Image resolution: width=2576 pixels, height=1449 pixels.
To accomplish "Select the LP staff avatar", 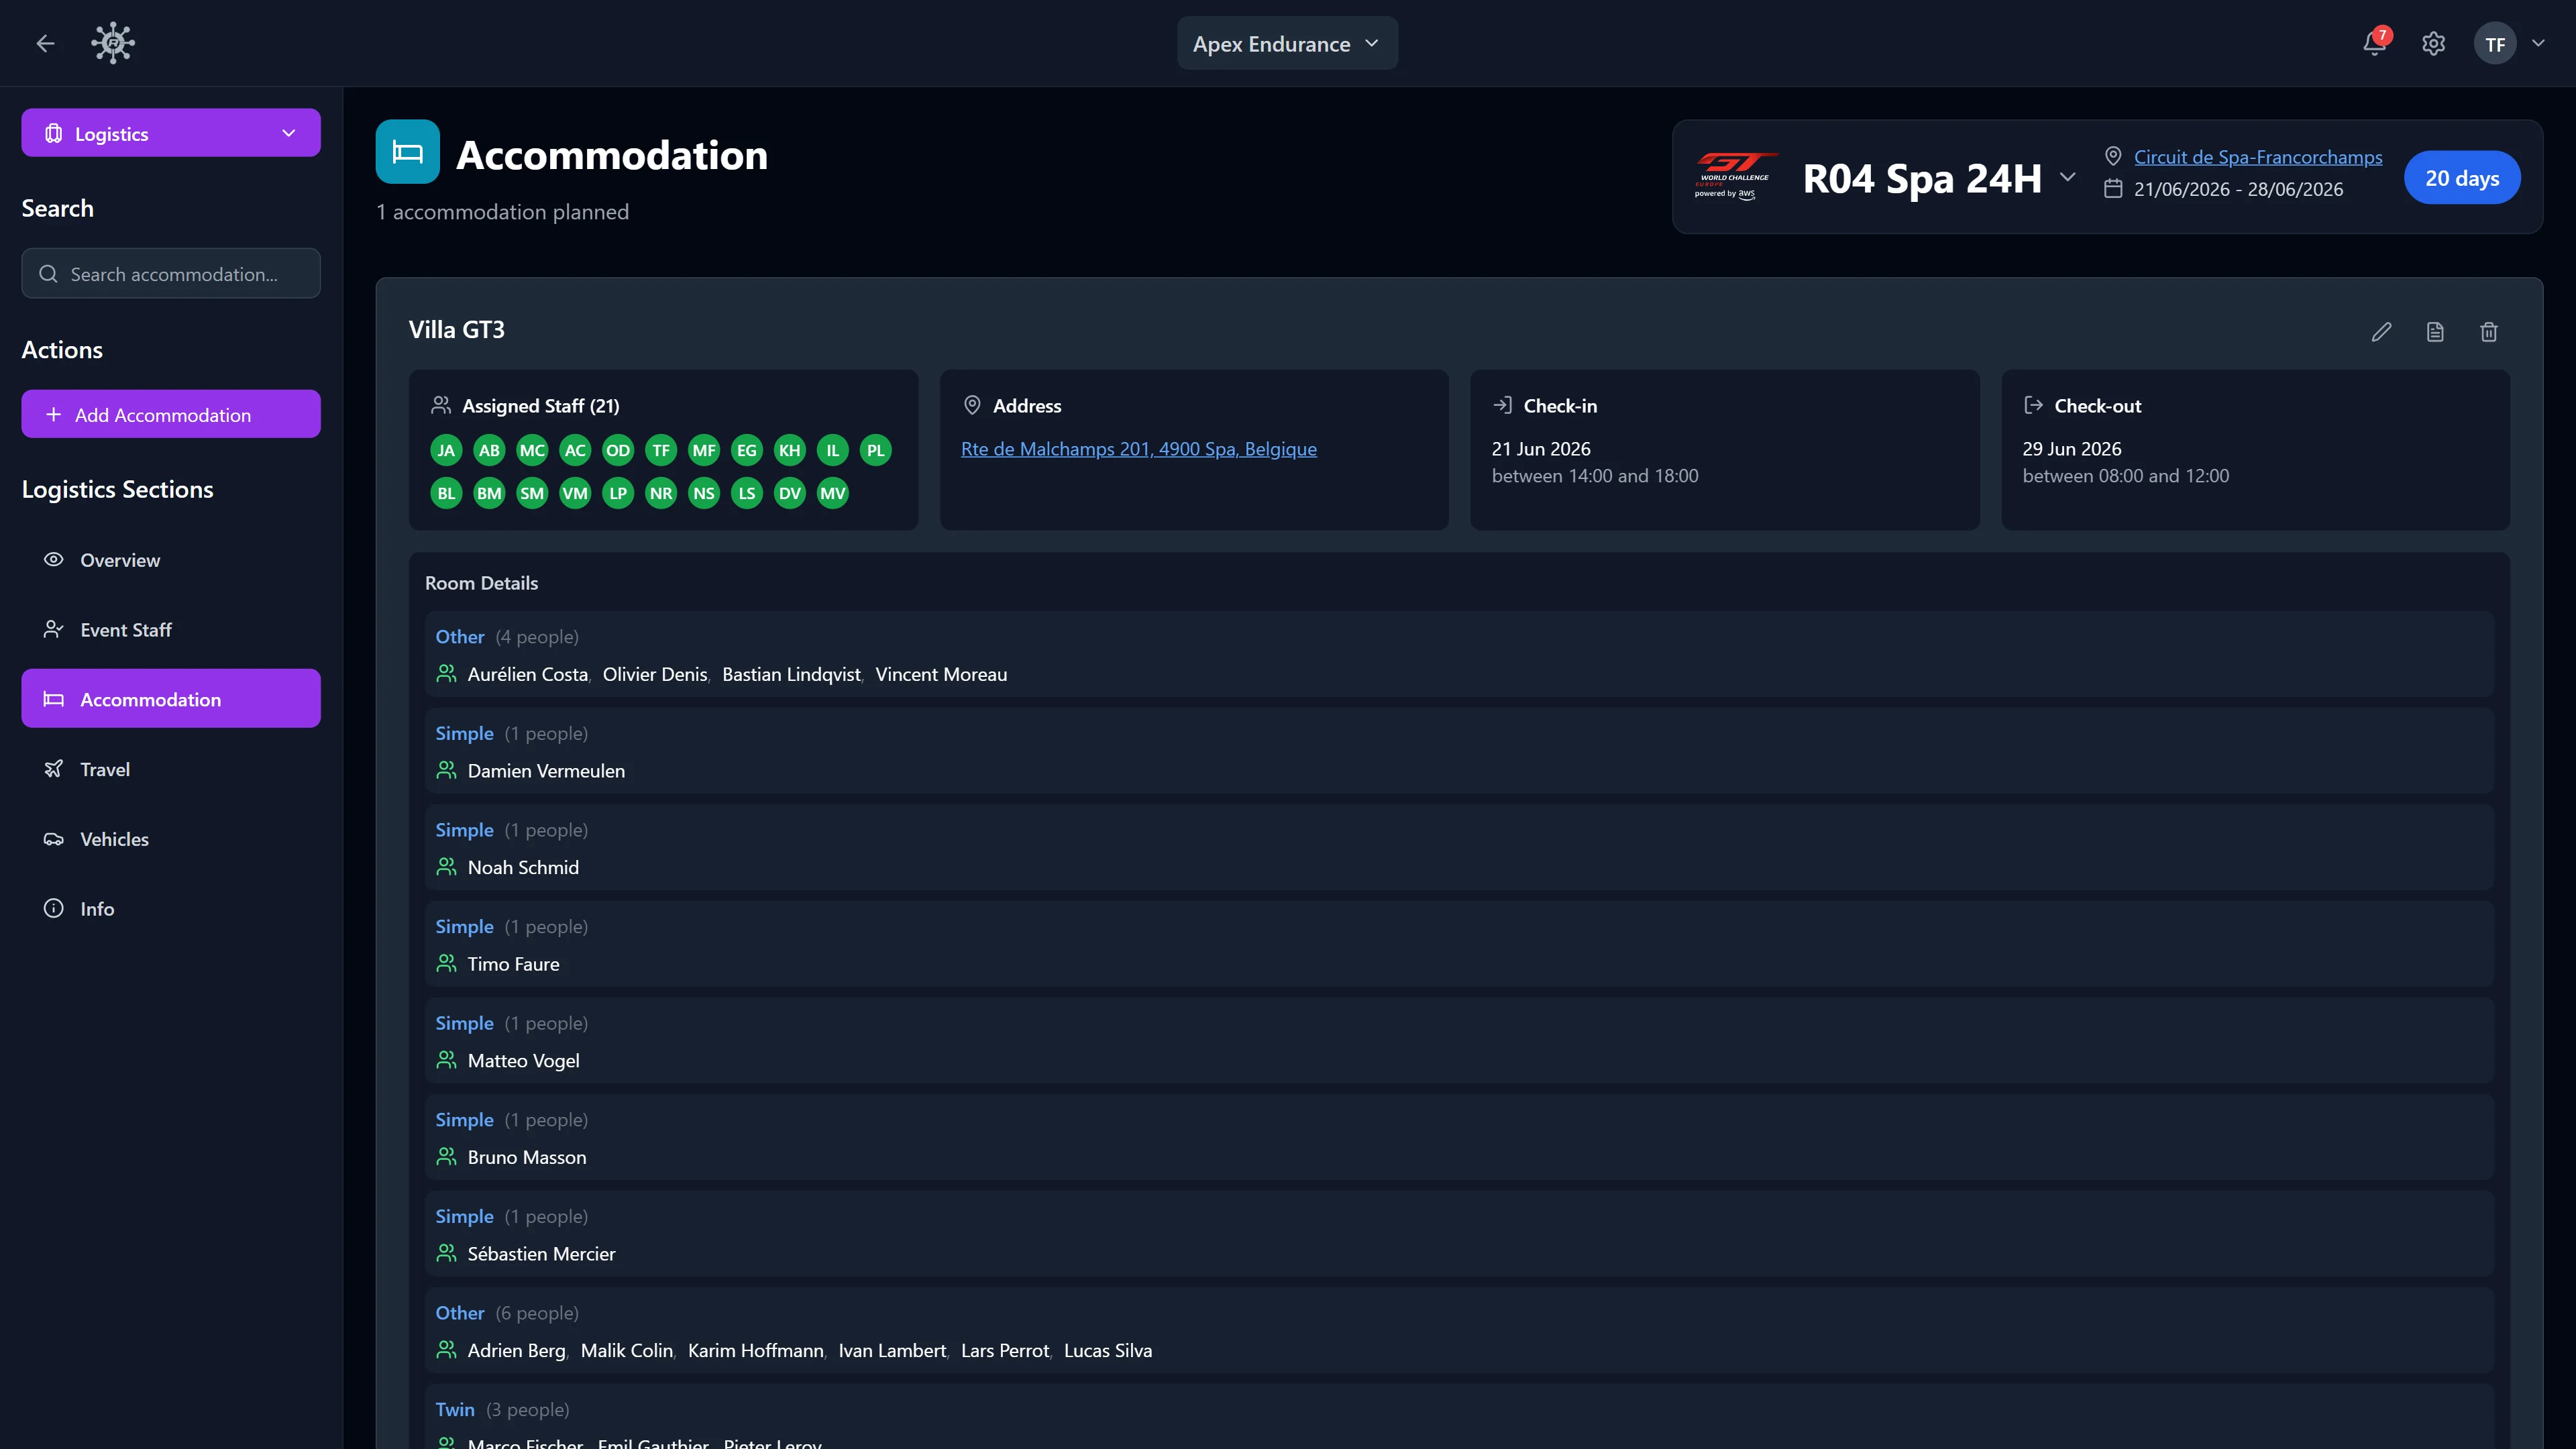I will click(618, 493).
